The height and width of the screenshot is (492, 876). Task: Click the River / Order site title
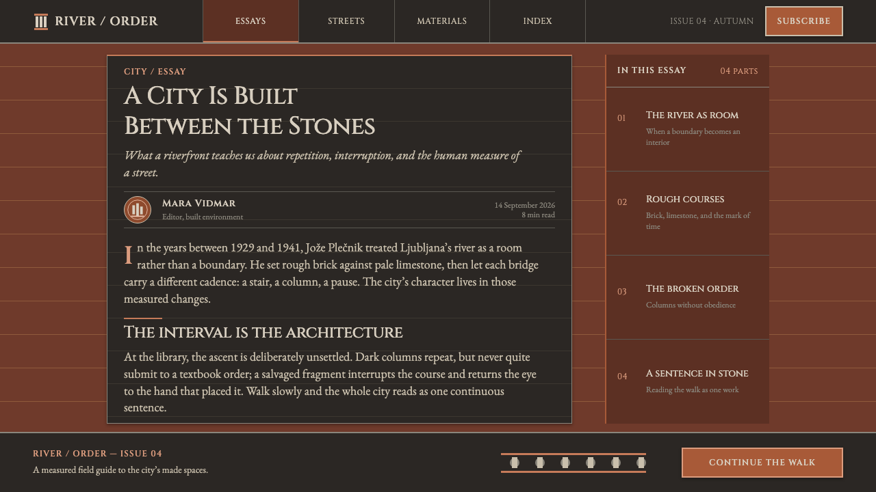tap(106, 21)
